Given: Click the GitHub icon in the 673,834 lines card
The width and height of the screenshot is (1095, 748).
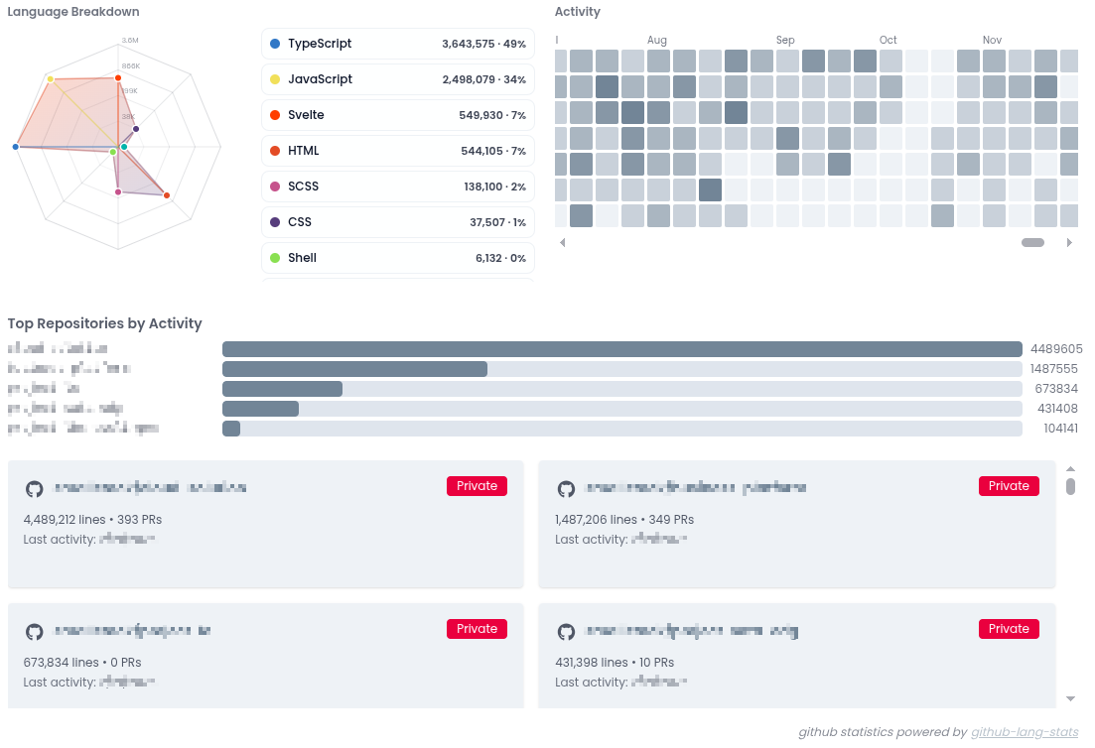Looking at the screenshot, I should pos(34,632).
